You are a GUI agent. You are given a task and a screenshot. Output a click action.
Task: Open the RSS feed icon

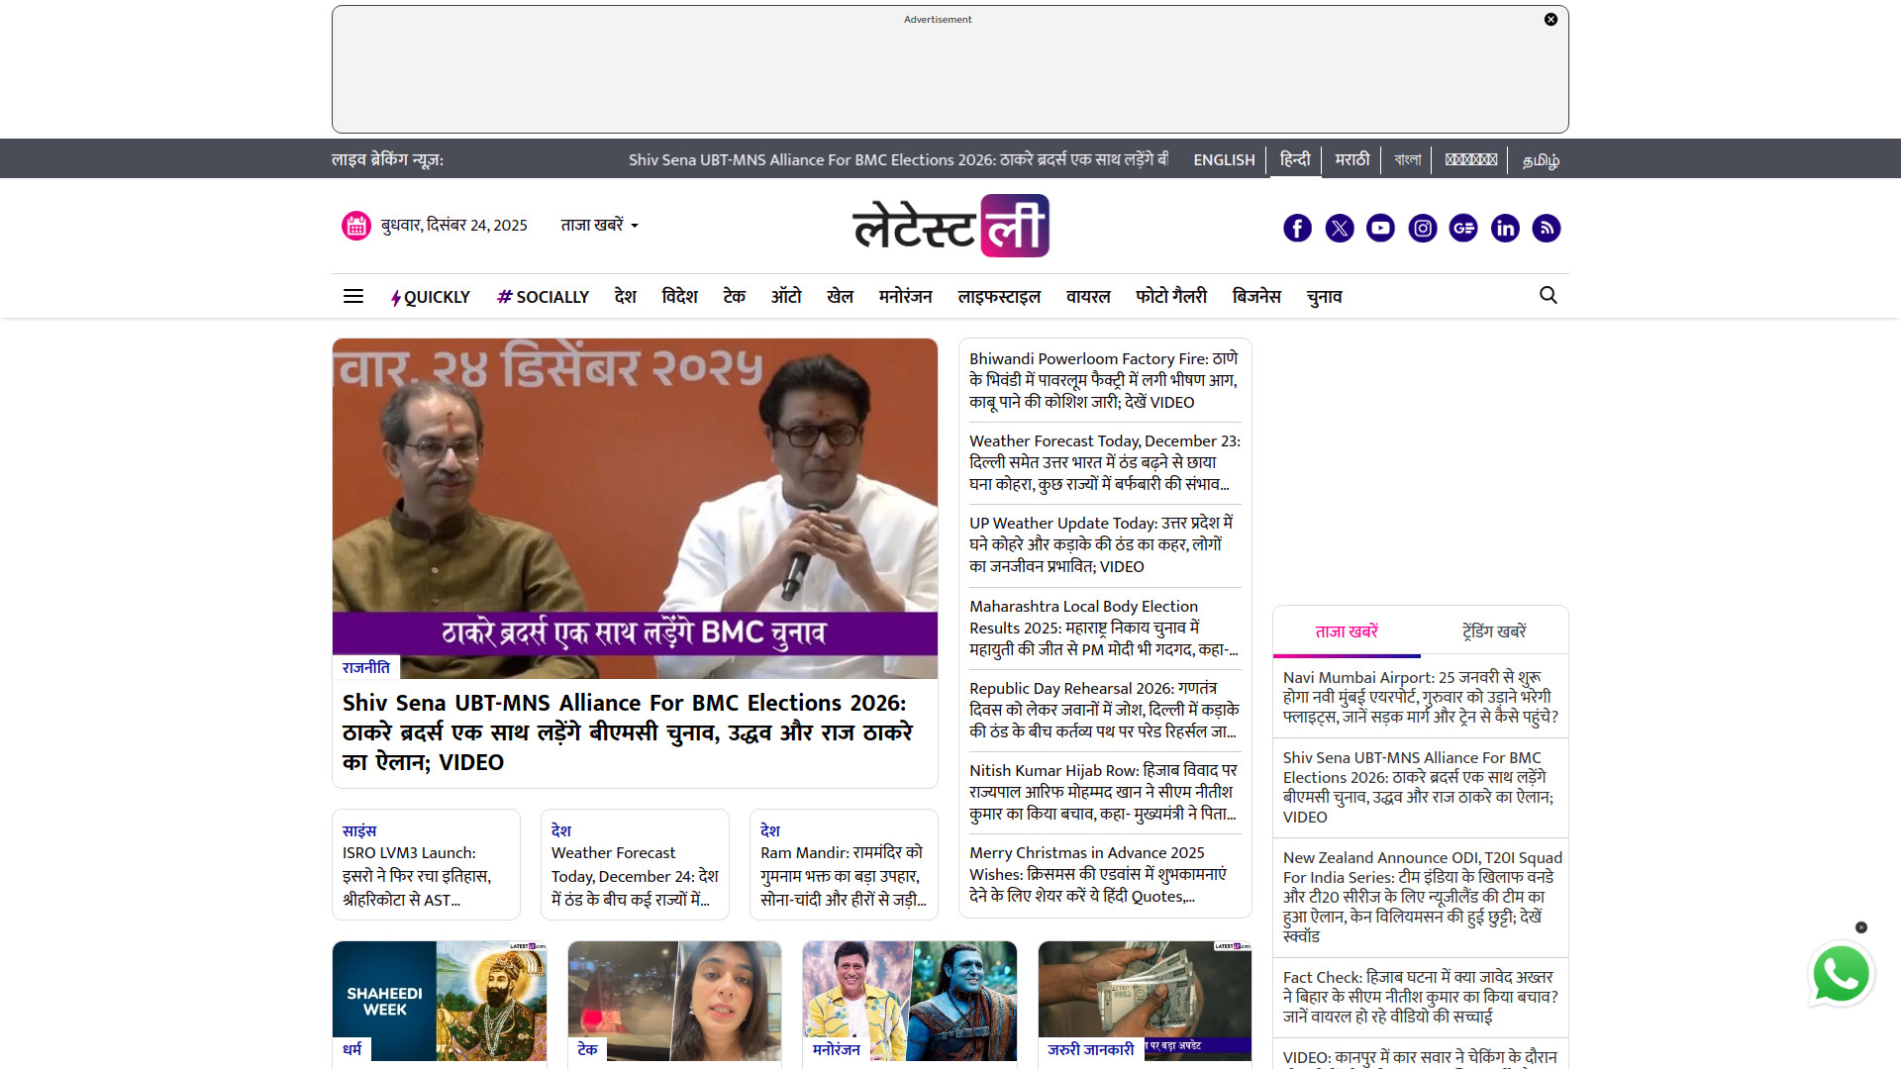click(1547, 229)
